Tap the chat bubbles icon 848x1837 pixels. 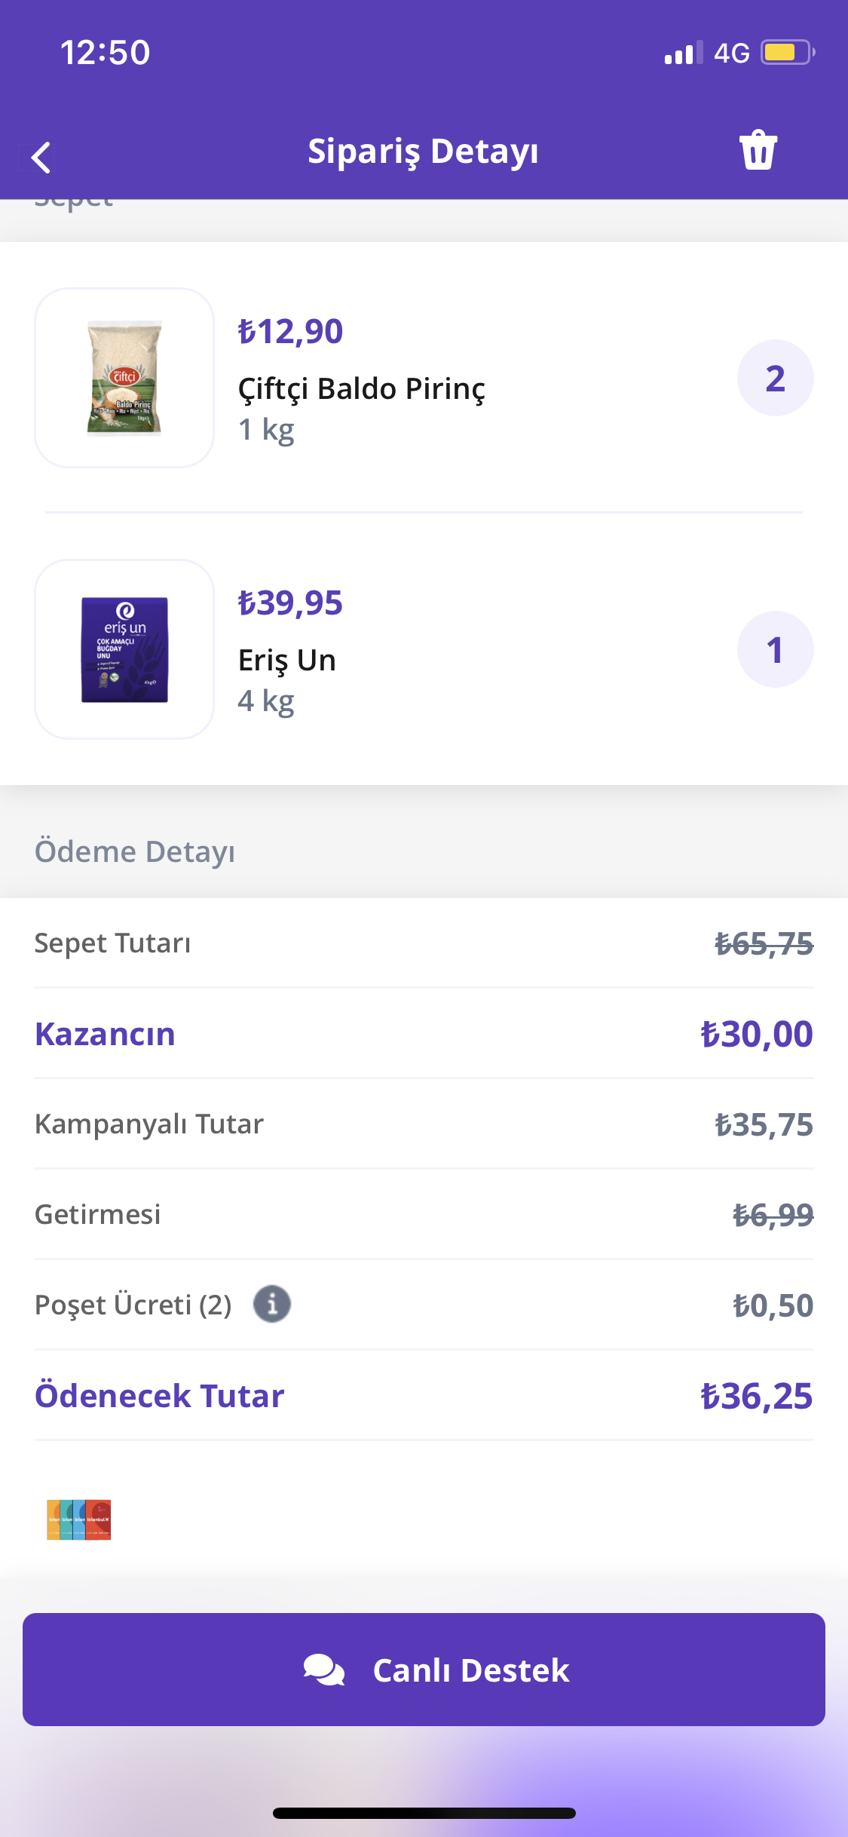point(324,1670)
